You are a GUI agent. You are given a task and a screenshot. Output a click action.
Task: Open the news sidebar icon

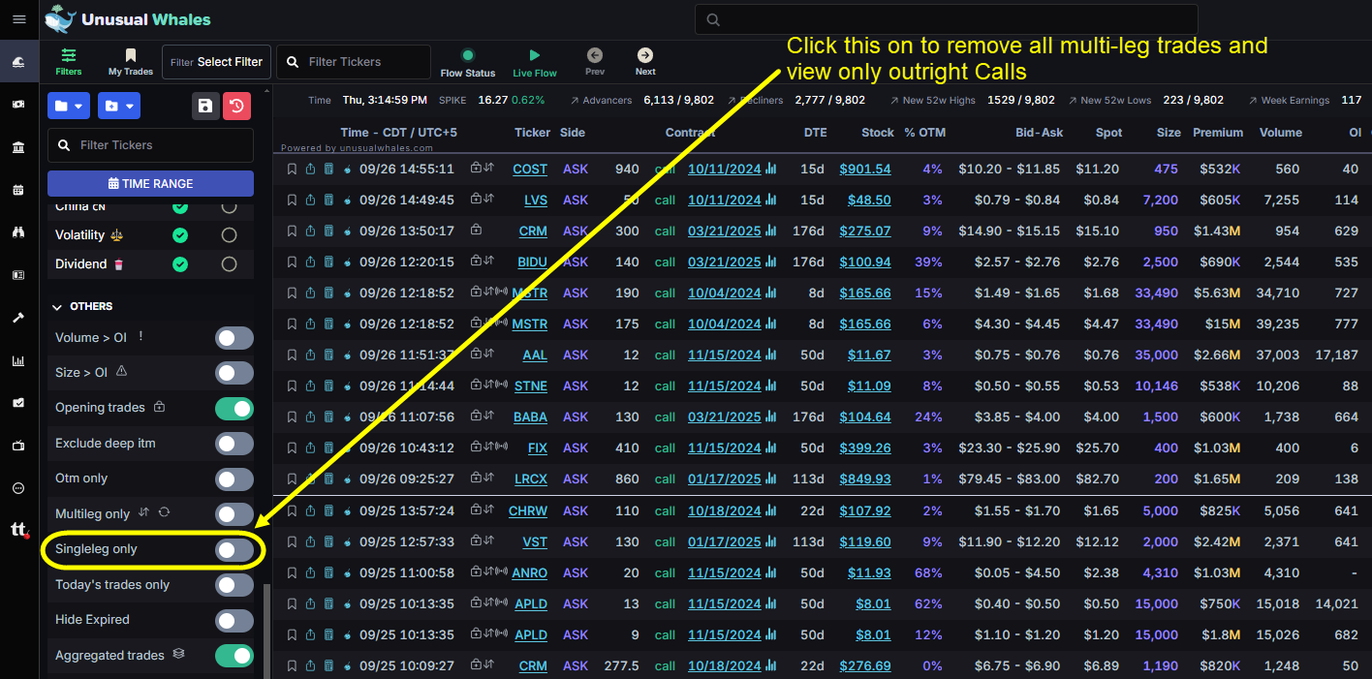click(18, 275)
